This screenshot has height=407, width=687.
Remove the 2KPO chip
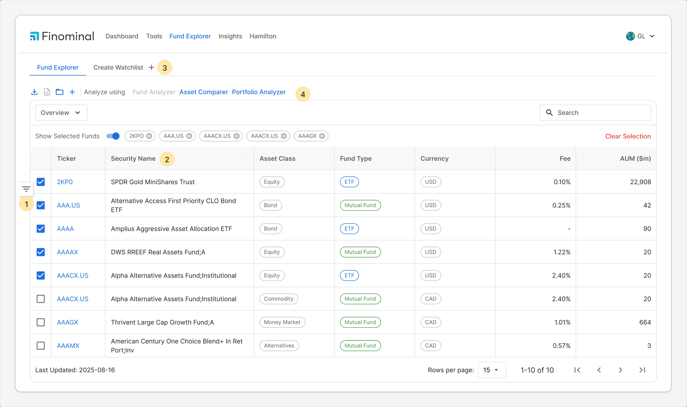point(149,136)
